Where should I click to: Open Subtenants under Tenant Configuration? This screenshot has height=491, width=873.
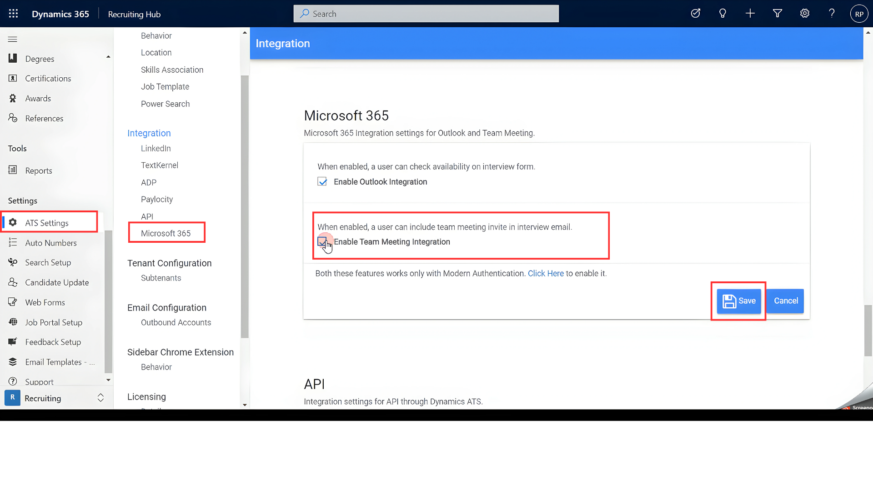click(161, 278)
